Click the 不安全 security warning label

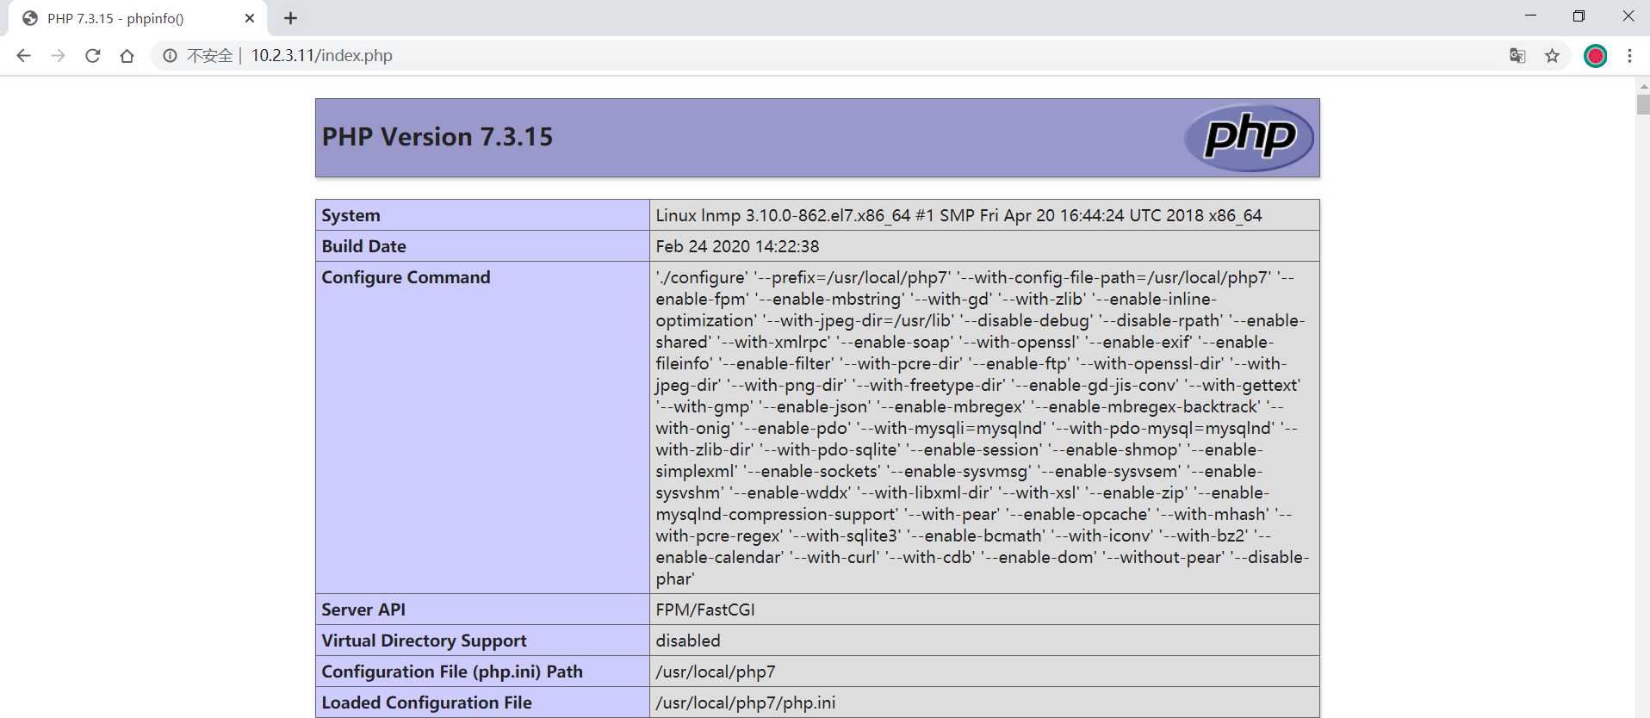(209, 56)
